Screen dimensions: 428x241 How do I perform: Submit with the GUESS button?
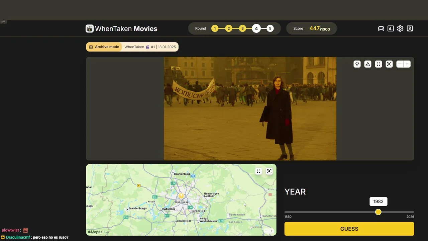[349, 229]
